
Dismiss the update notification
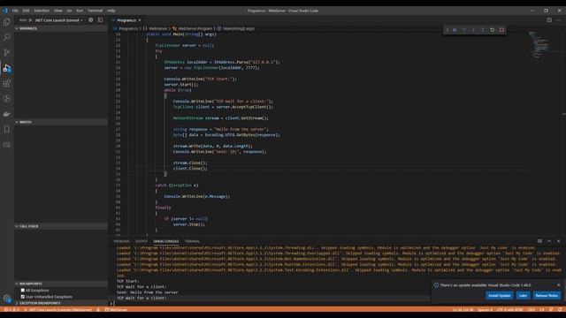click(558, 284)
